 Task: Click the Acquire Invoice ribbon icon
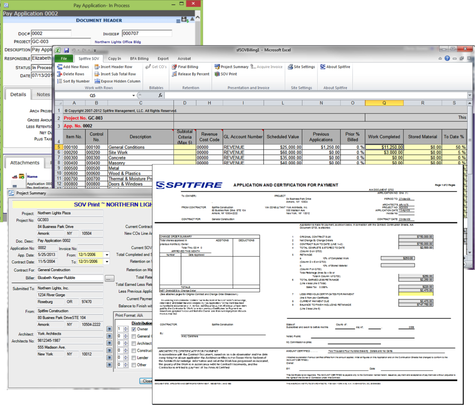click(x=253, y=67)
